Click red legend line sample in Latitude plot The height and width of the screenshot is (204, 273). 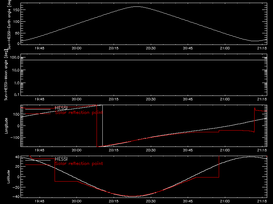pos(38,165)
